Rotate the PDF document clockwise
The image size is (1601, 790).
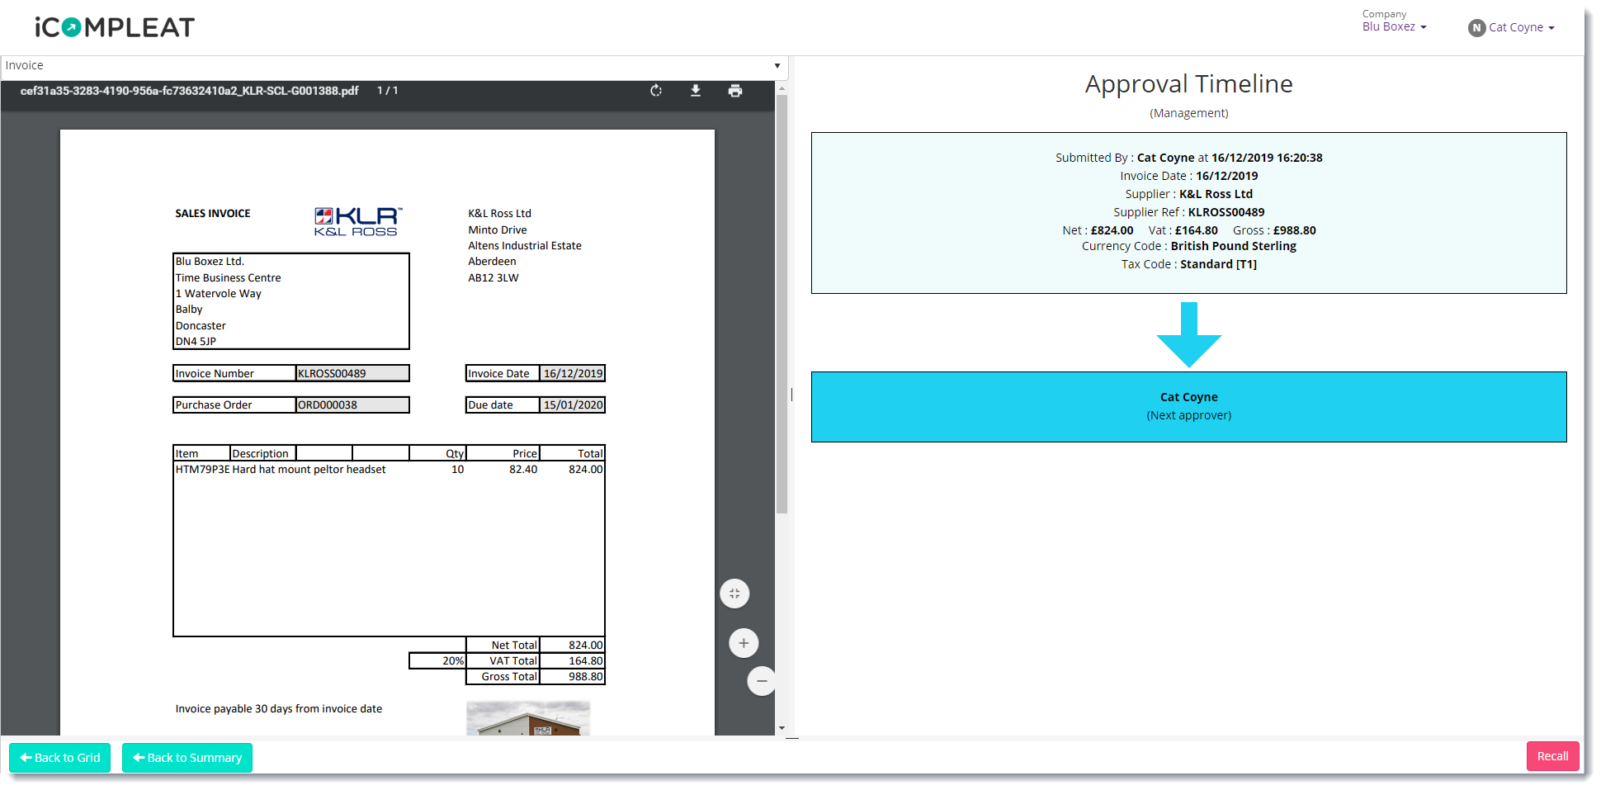click(x=656, y=91)
